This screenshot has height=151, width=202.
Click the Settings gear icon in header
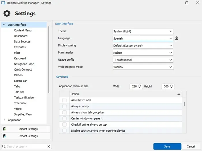[7, 13]
